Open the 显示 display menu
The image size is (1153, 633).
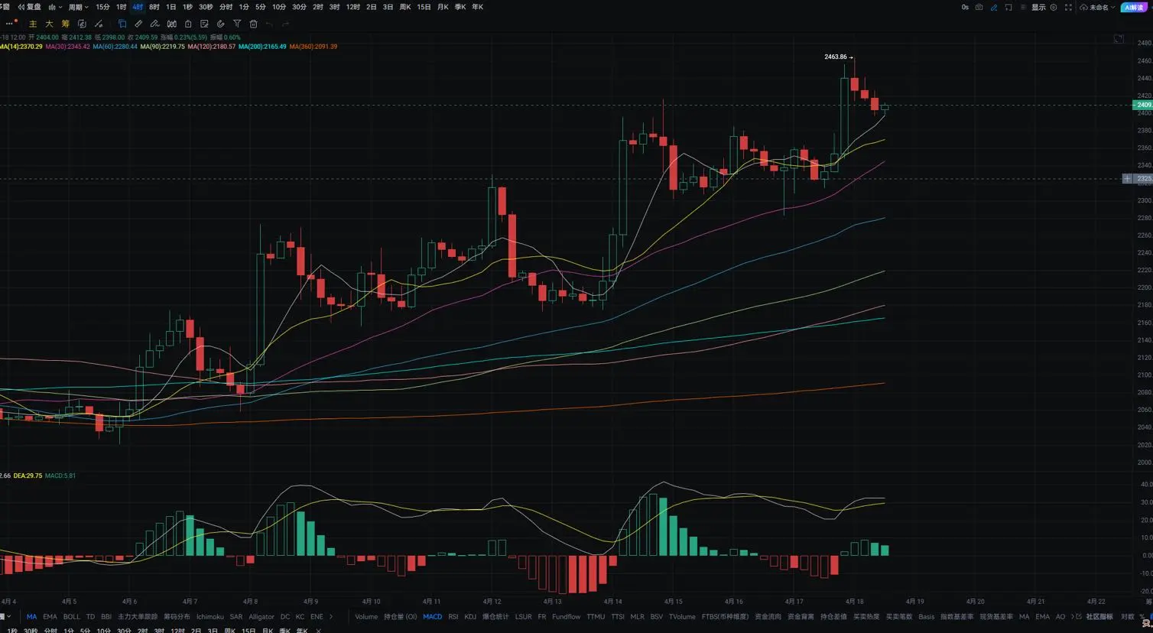click(1038, 7)
